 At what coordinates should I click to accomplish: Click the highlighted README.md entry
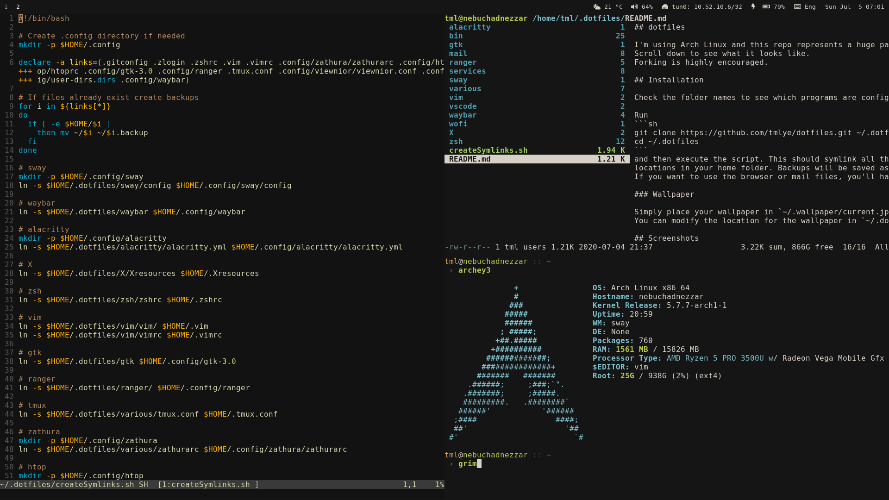coord(470,159)
